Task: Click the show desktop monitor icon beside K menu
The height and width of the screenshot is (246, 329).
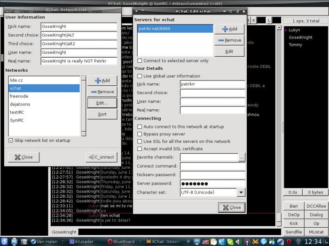Action: click(14, 241)
